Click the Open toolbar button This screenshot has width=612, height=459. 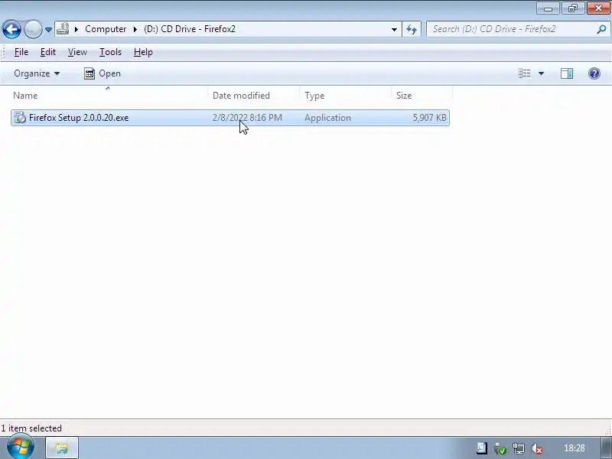click(x=103, y=73)
